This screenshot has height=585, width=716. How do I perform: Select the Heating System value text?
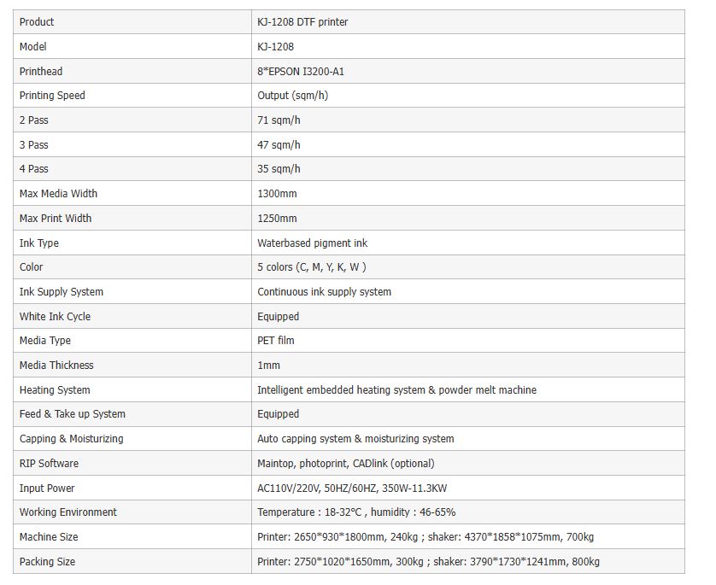tap(396, 389)
